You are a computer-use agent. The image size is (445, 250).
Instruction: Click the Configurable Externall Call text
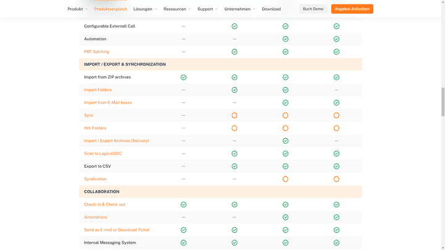click(109, 26)
